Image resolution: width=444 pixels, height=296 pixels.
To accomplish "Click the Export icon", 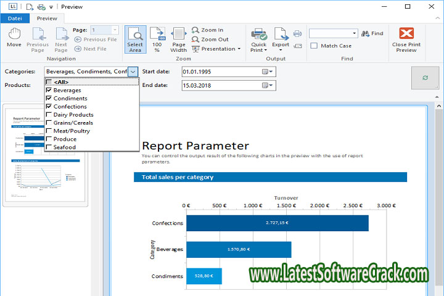I will pos(281,34).
